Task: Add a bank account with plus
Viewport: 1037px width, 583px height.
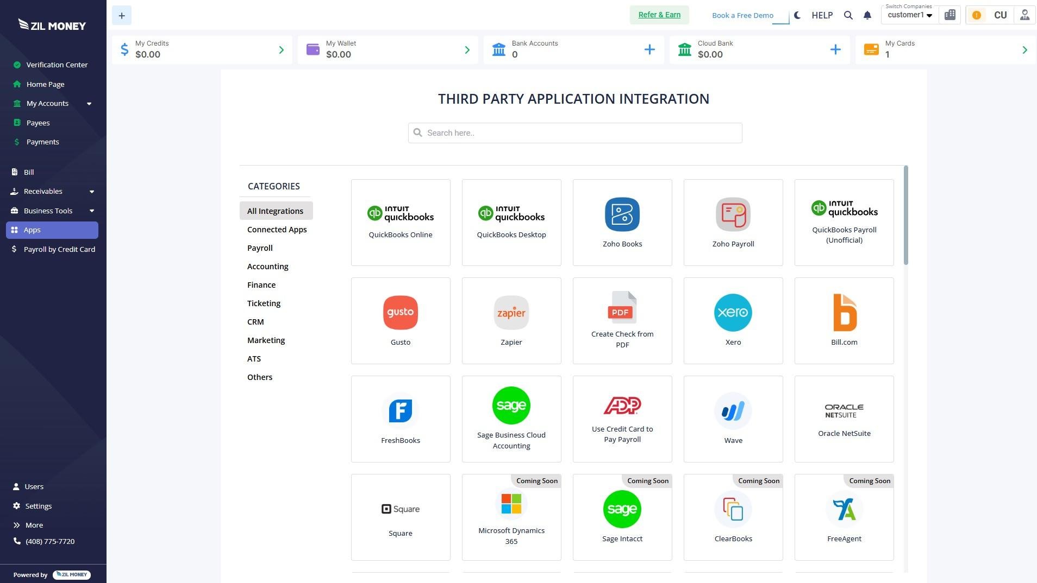Action: coord(649,50)
